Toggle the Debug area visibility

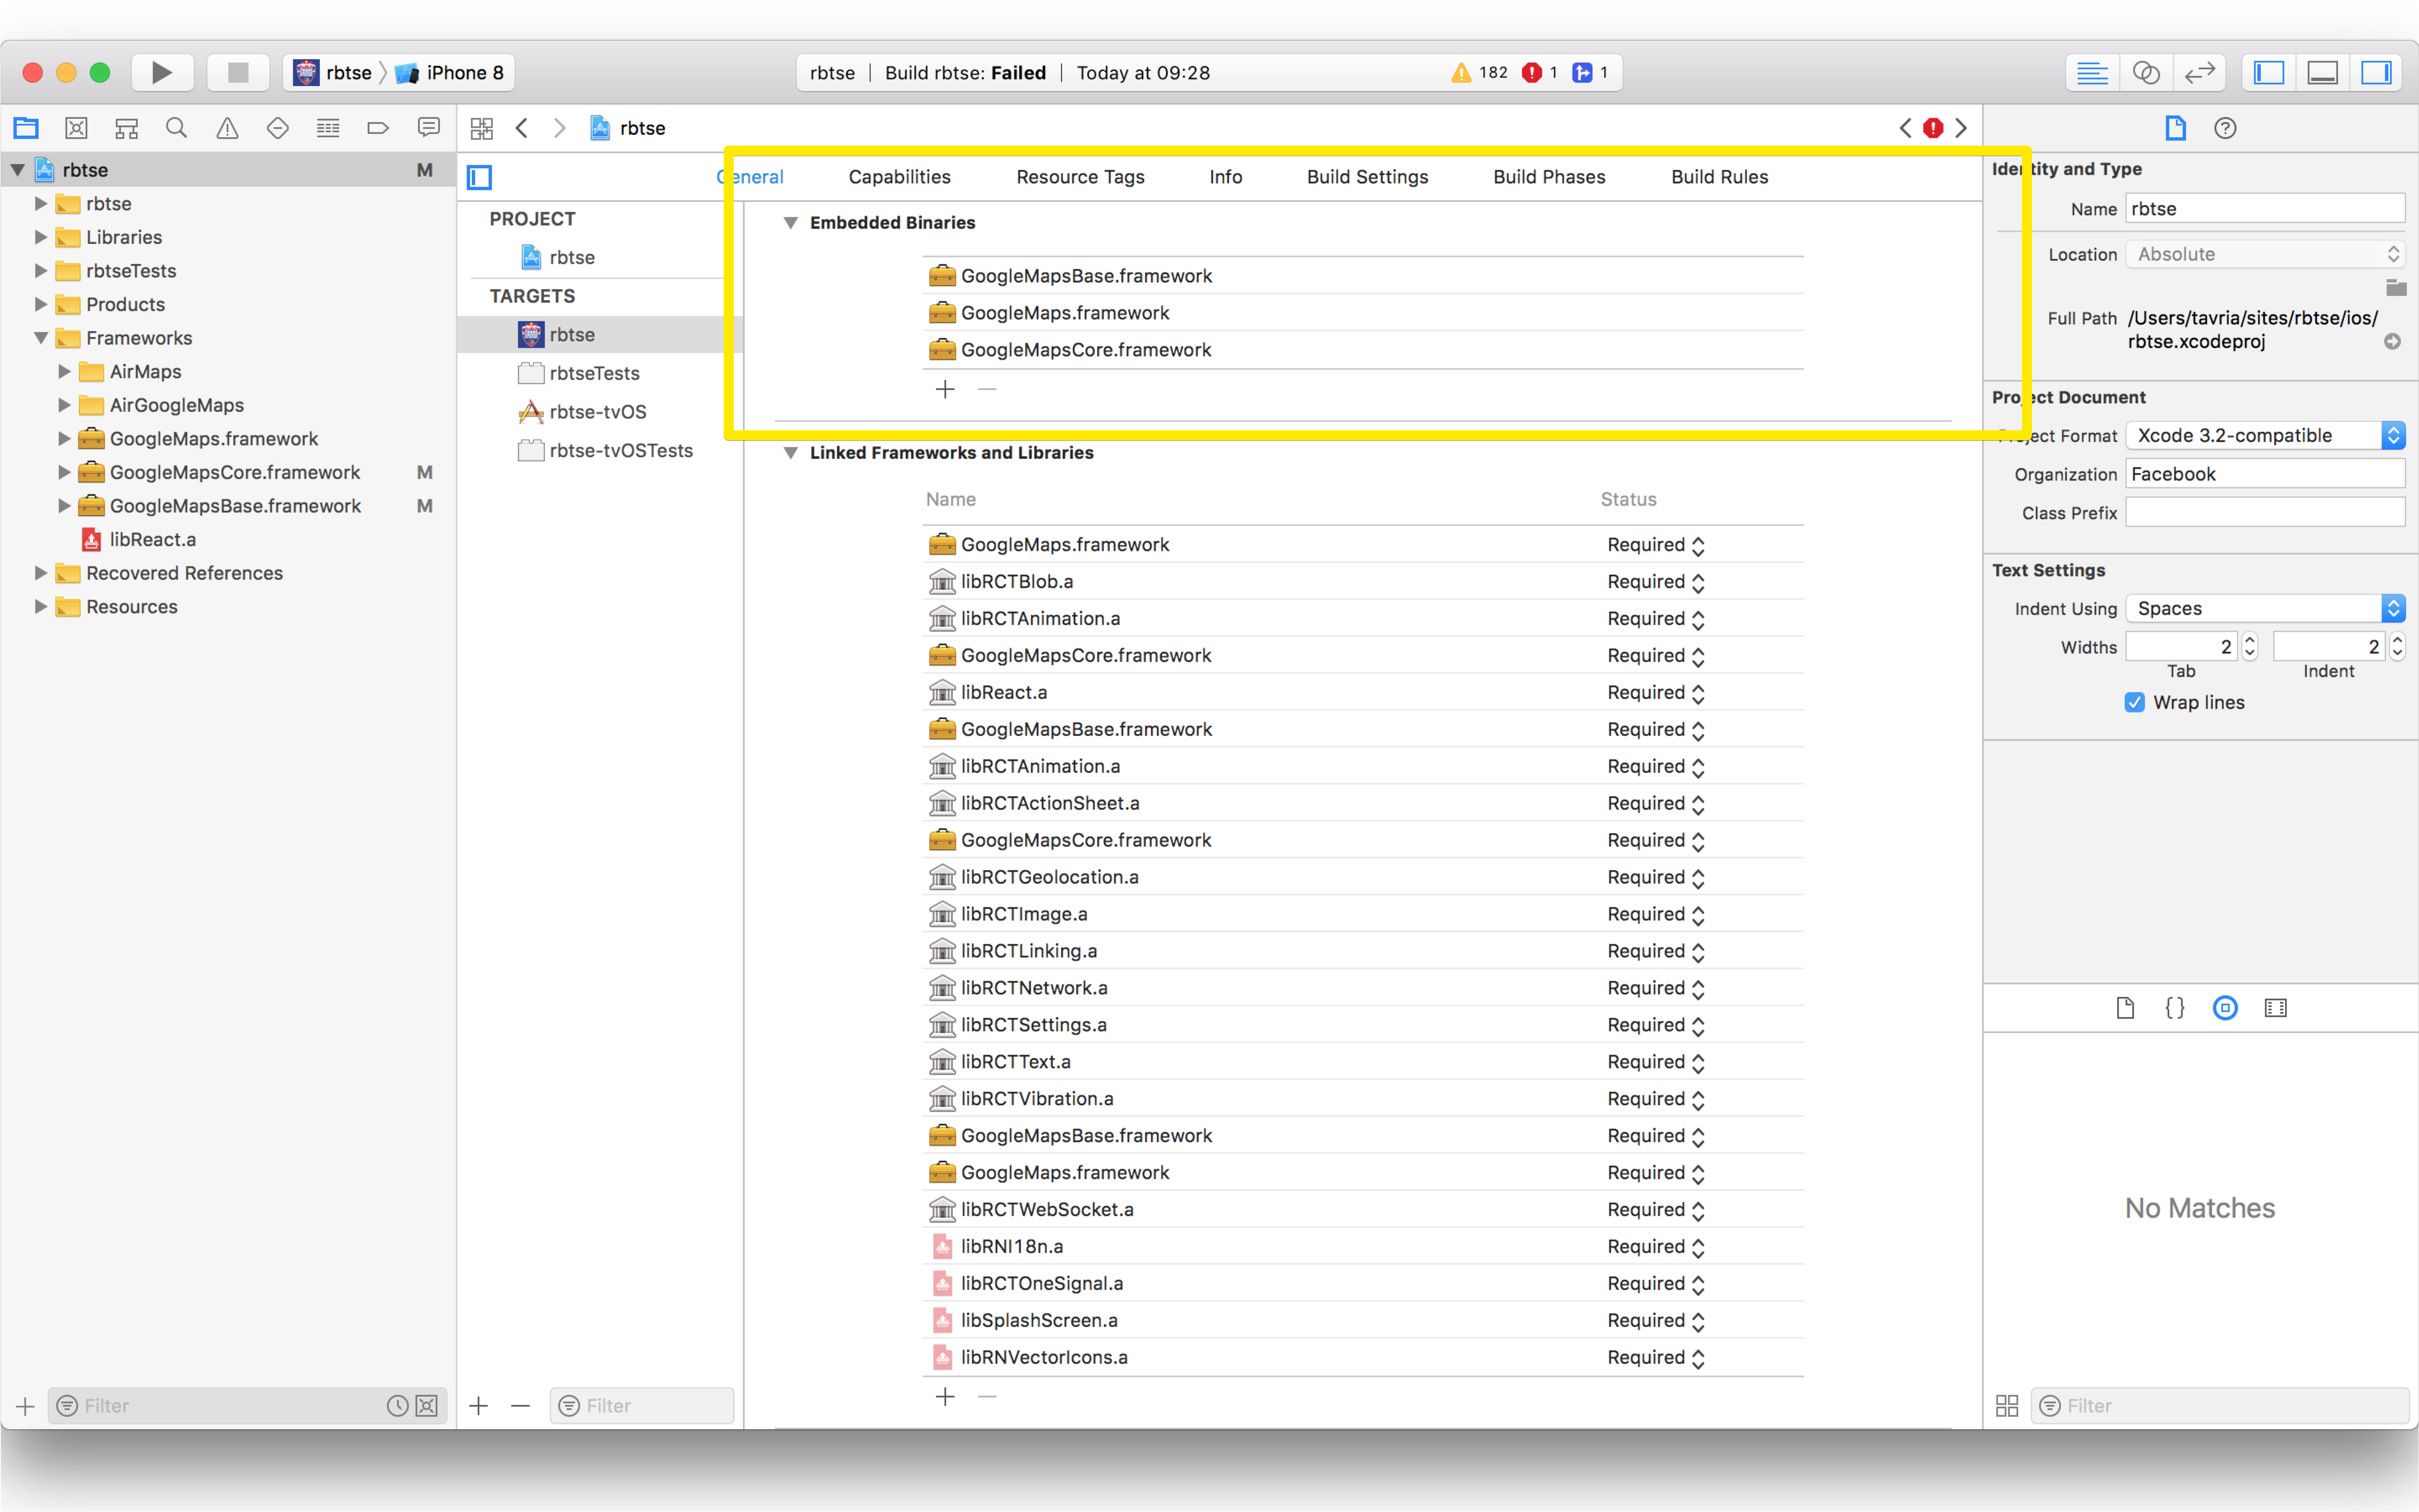pos(2322,72)
